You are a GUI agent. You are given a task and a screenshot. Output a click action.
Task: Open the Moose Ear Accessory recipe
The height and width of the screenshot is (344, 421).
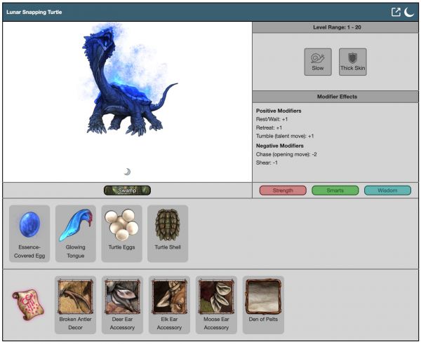point(216,304)
